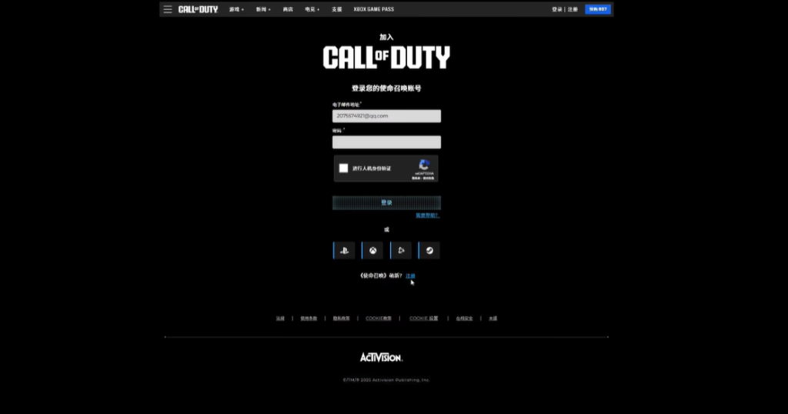Click the Activision footer logo
Viewport: 788px width, 414px height.
coord(381,357)
